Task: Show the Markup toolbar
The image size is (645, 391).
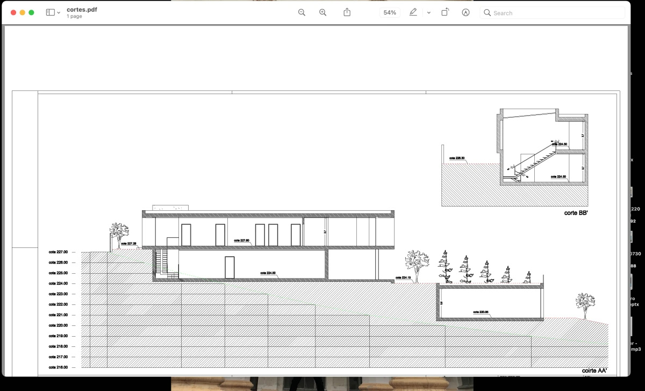Action: coord(465,12)
